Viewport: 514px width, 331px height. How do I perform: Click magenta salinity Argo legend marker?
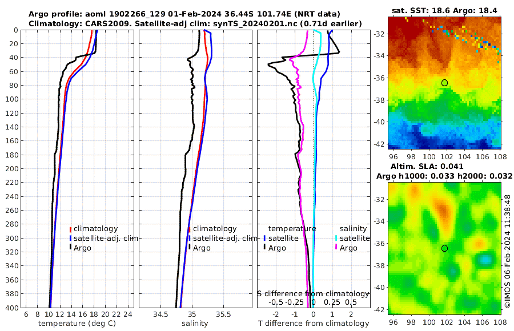336,248
